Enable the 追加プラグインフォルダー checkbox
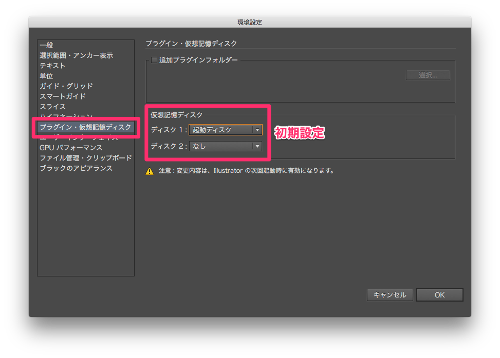 154,60
